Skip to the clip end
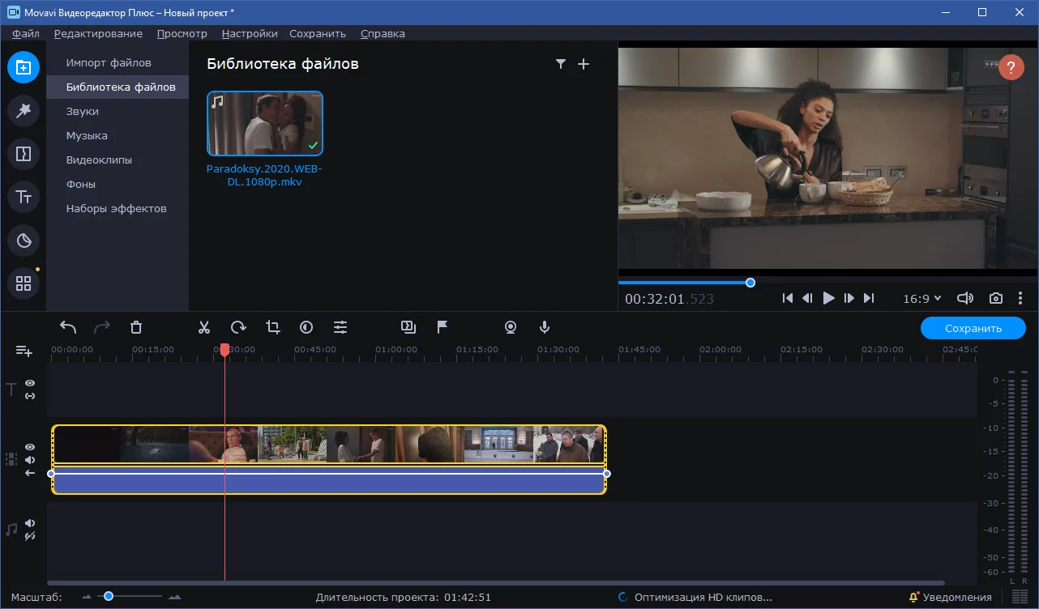The height and width of the screenshot is (609, 1039). [869, 298]
